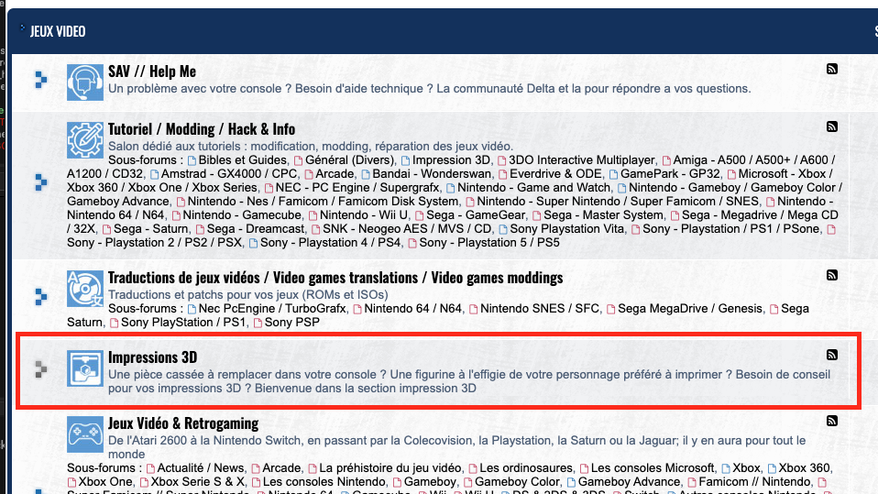
Task: Open Sega MegaDrive / Genesis translations
Action: click(x=690, y=309)
